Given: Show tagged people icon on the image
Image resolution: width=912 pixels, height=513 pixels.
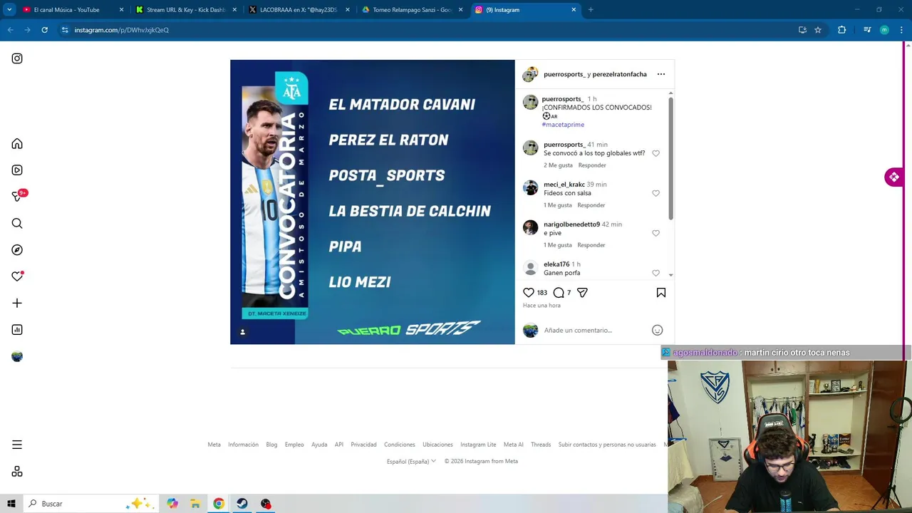Looking at the screenshot, I should pyautogui.click(x=242, y=332).
